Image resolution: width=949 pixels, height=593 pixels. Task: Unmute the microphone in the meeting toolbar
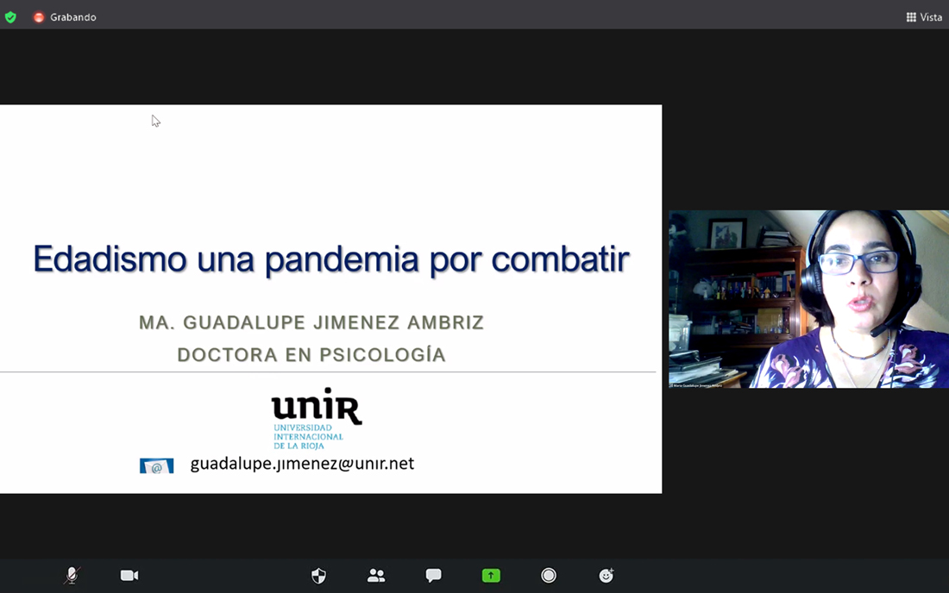(x=72, y=576)
